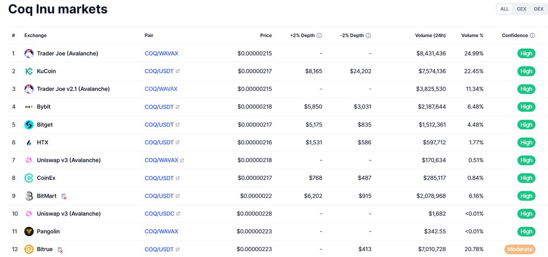Open the Trader Joe (Avalanche) COQ/WAVAX pair link
The width and height of the screenshot is (548, 257).
(x=161, y=53)
